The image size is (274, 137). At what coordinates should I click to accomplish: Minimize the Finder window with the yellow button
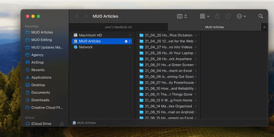(33, 16)
